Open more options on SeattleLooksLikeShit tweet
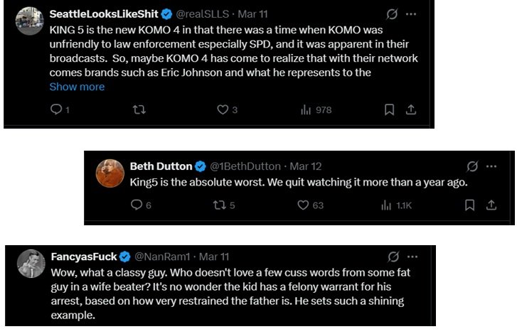This screenshot has width=517, height=334. coord(411,14)
